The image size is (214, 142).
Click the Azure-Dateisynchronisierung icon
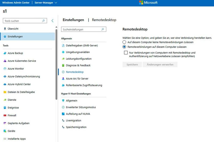(x=5, y=76)
